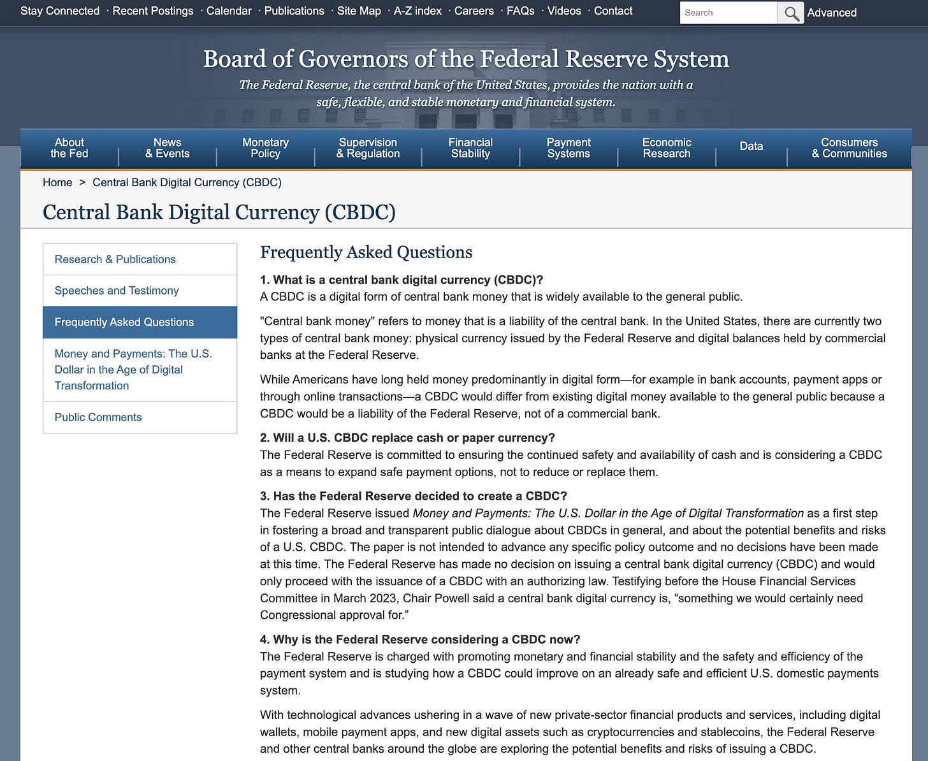This screenshot has height=761, width=928.
Task: Click the Home breadcrumb
Action: click(x=57, y=182)
